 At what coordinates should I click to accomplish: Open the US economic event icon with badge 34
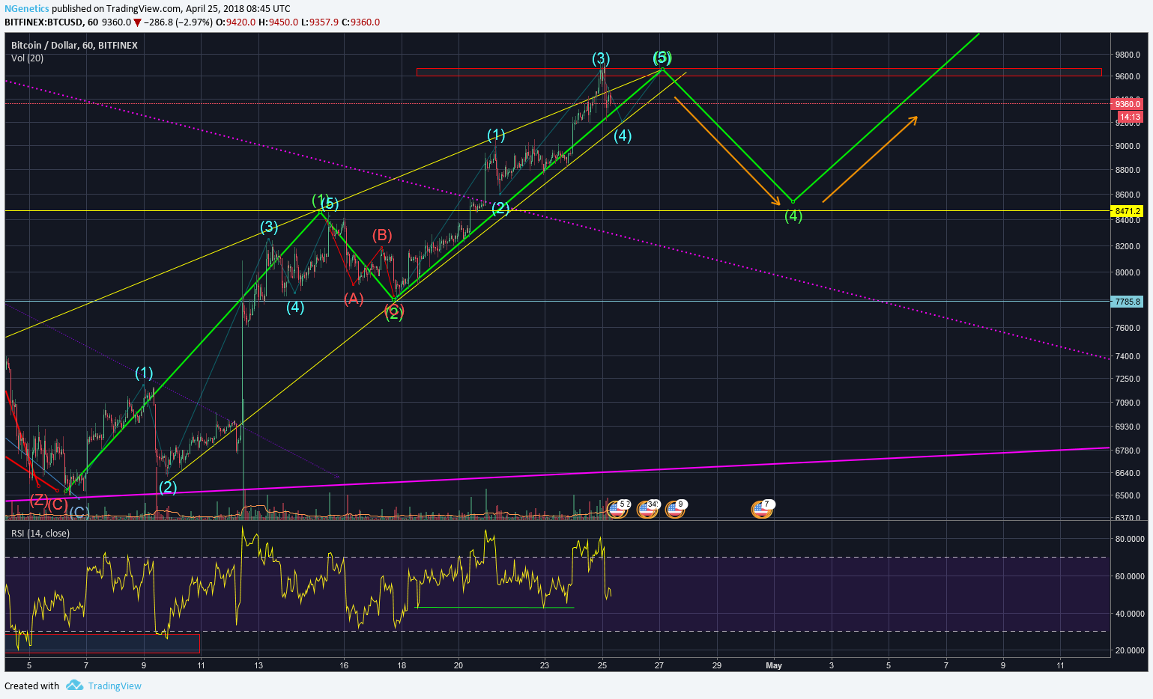pos(647,510)
